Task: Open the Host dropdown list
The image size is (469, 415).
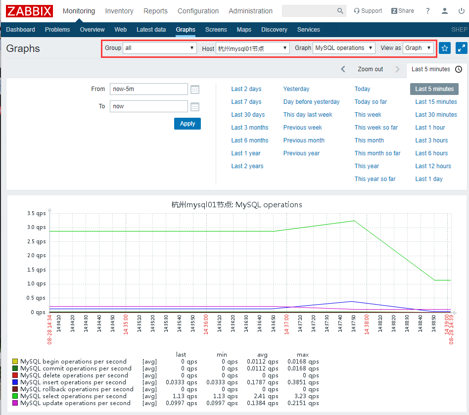Action: point(252,48)
